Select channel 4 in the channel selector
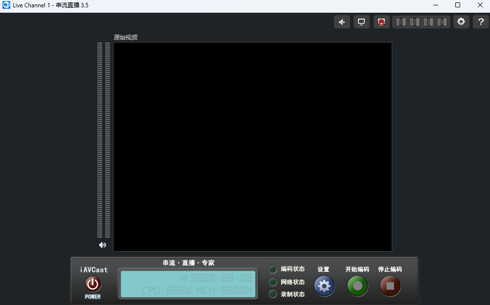490x305 pixels. (442, 22)
